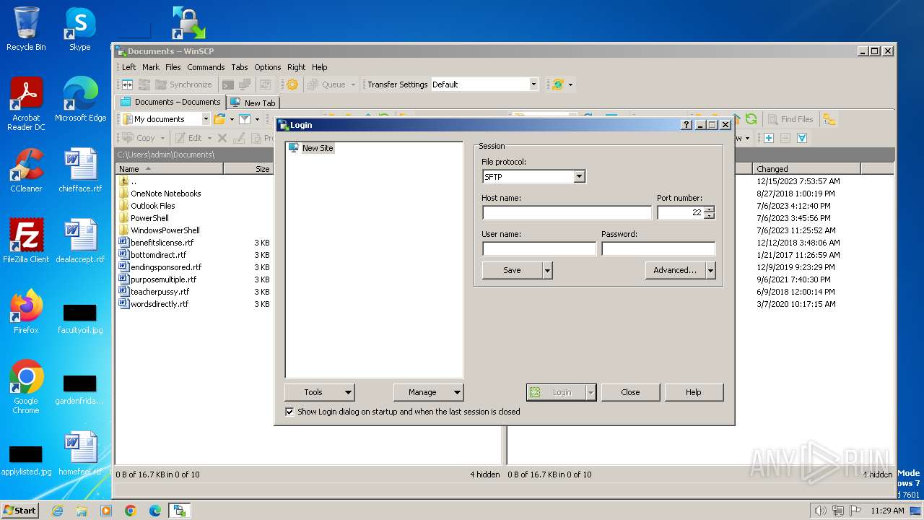The width and height of the screenshot is (924, 520).
Task: Switch to the New Tab tab
Action: (253, 103)
